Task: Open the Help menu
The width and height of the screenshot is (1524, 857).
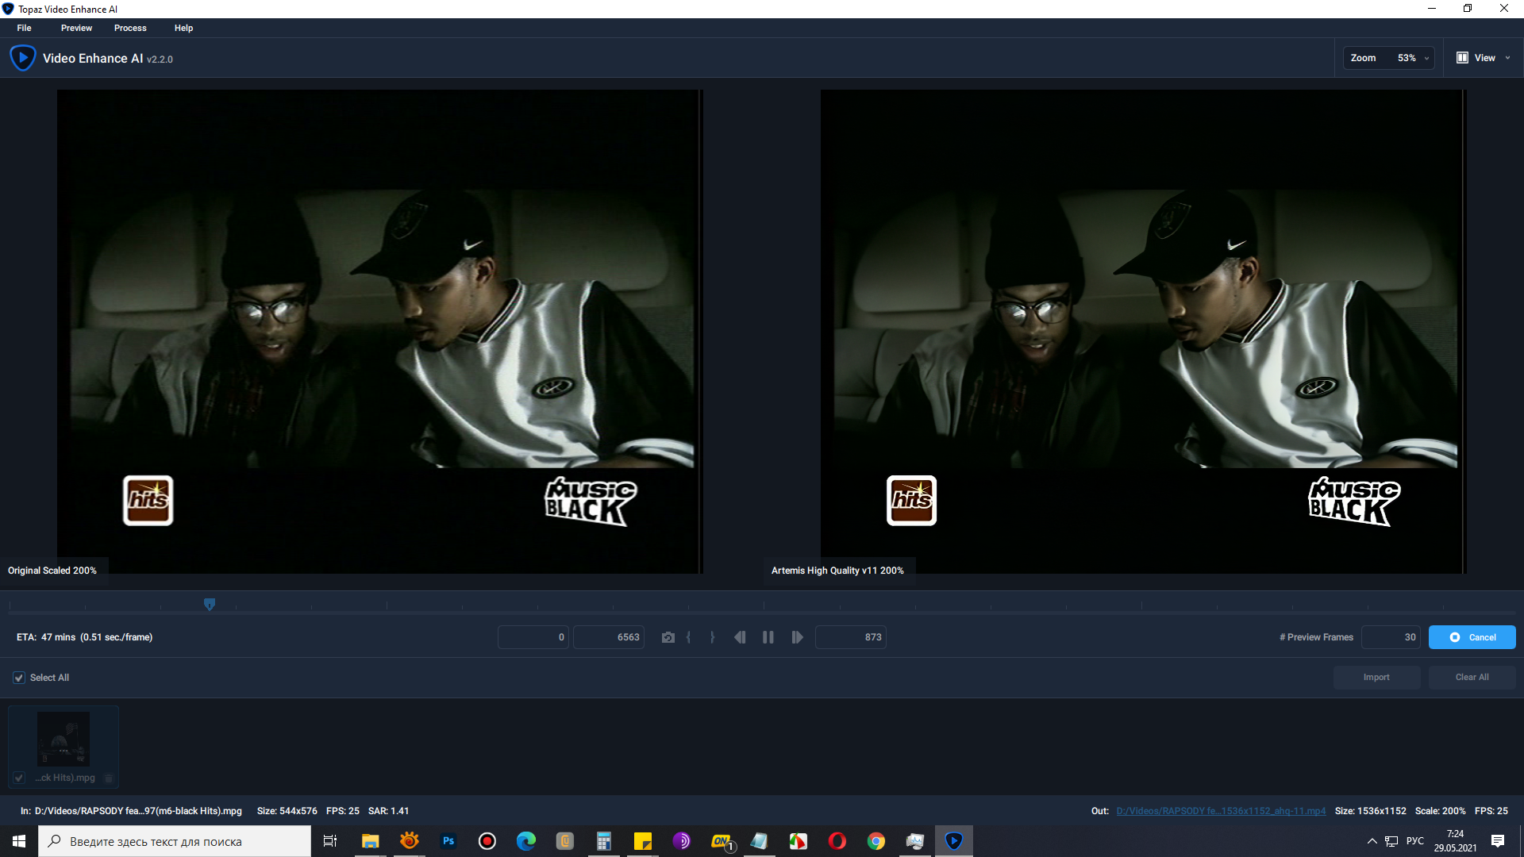Action: 183,28
